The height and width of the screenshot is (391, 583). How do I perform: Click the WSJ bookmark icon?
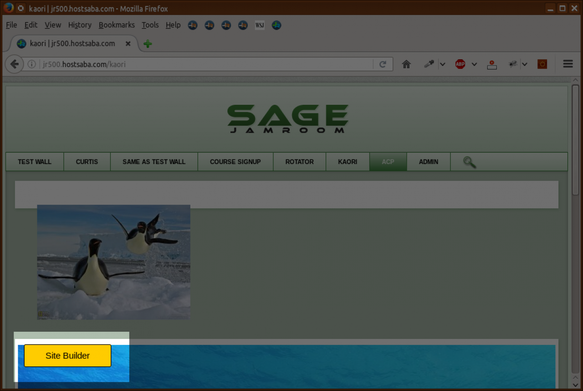(x=260, y=25)
